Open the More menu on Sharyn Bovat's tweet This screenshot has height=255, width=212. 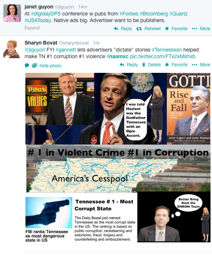click(x=205, y=65)
